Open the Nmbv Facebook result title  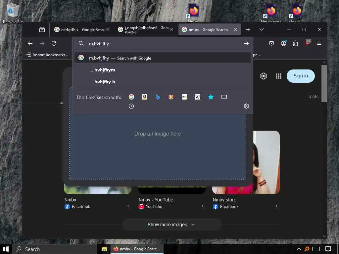click(x=70, y=200)
